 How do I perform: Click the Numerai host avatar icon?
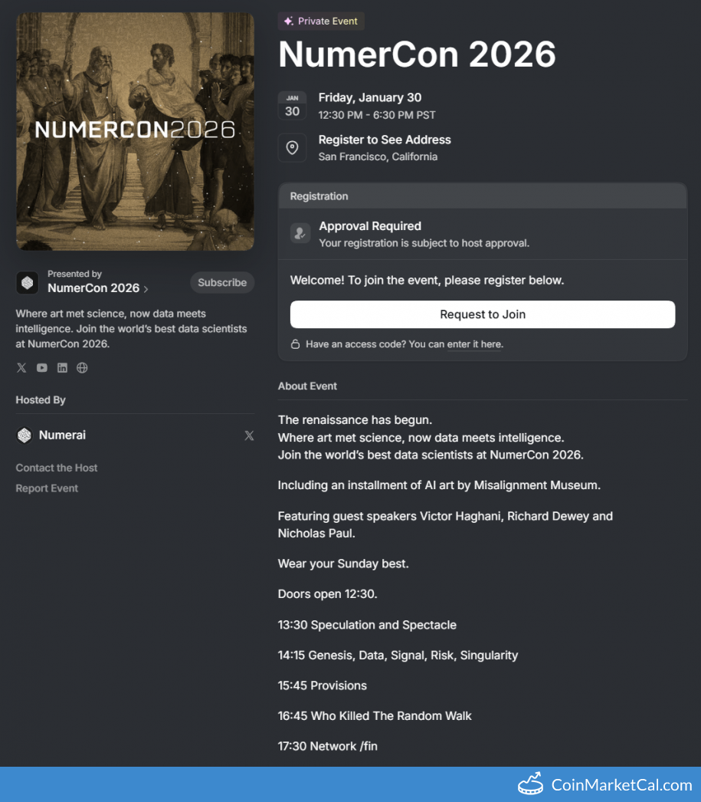25,436
